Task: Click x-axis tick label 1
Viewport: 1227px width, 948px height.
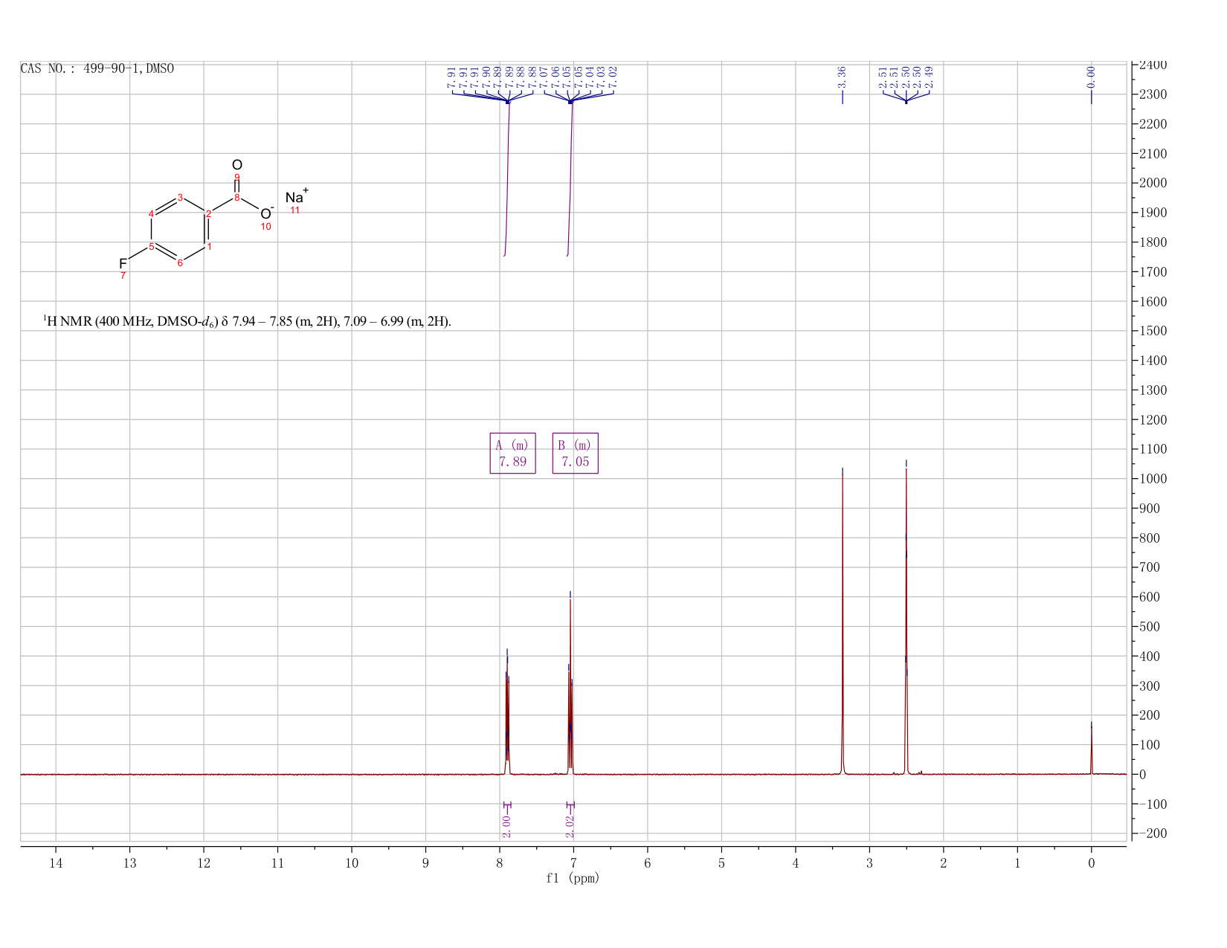Action: [x=1017, y=863]
